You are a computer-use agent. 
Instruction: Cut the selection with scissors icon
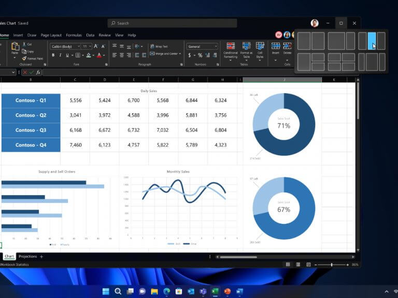pos(24,44)
